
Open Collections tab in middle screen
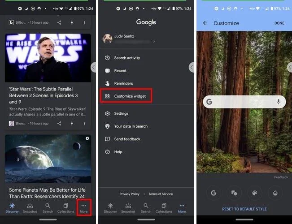(x=164, y=208)
